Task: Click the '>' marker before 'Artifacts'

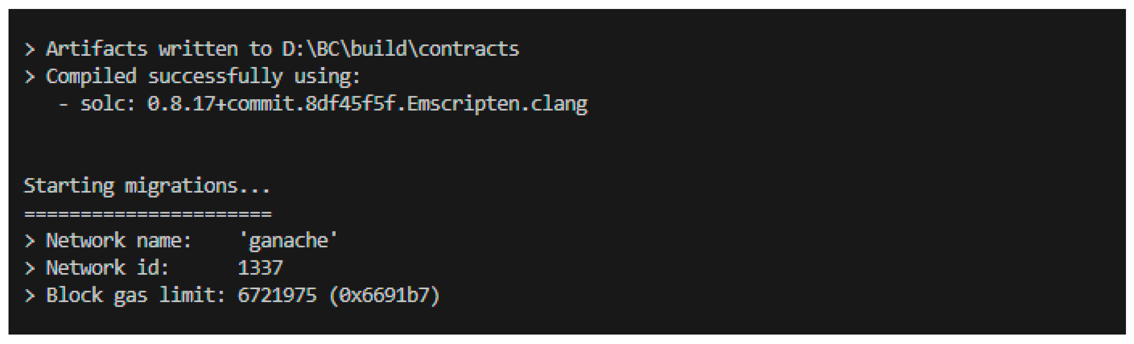Action: tap(30, 49)
